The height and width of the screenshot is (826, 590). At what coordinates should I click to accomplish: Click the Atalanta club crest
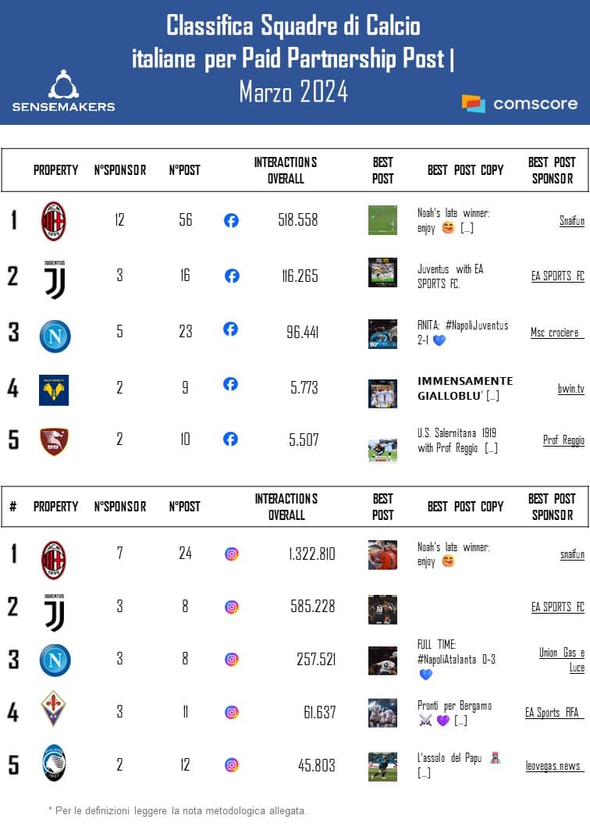pos(54,764)
